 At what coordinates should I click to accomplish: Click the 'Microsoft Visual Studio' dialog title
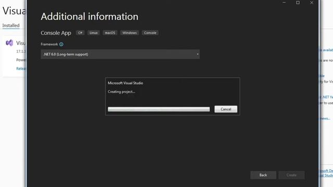[125, 83]
